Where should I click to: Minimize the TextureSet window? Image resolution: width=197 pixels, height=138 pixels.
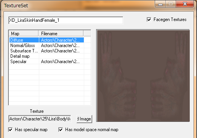pyautogui.click(x=160, y=4)
